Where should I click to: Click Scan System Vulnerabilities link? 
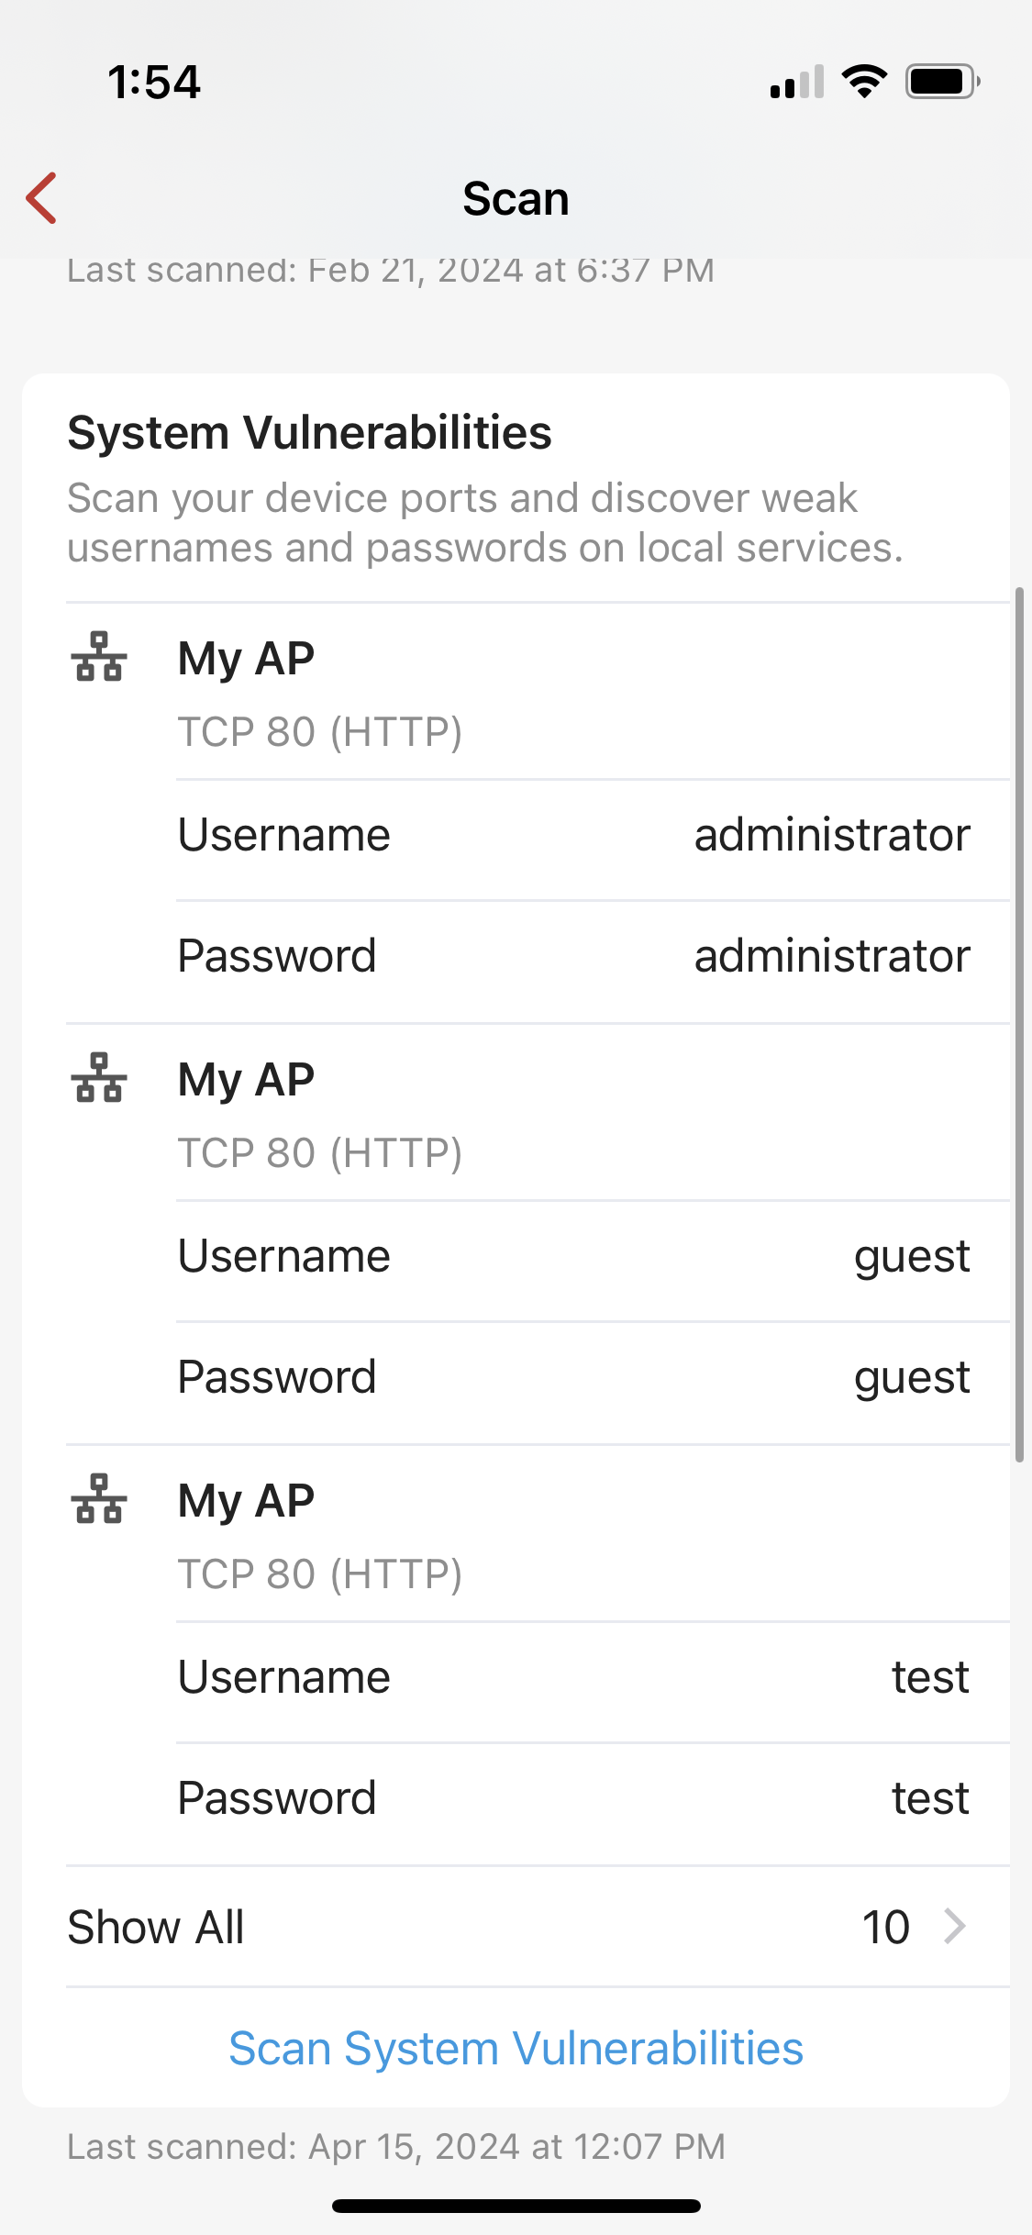pos(516,2049)
